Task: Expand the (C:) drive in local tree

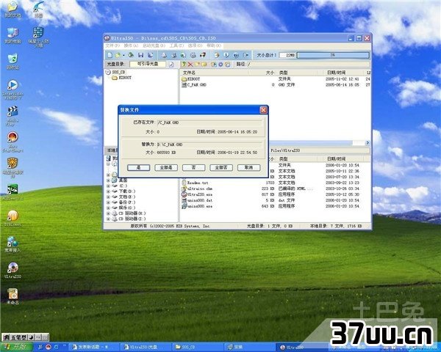Action: [x=108, y=186]
